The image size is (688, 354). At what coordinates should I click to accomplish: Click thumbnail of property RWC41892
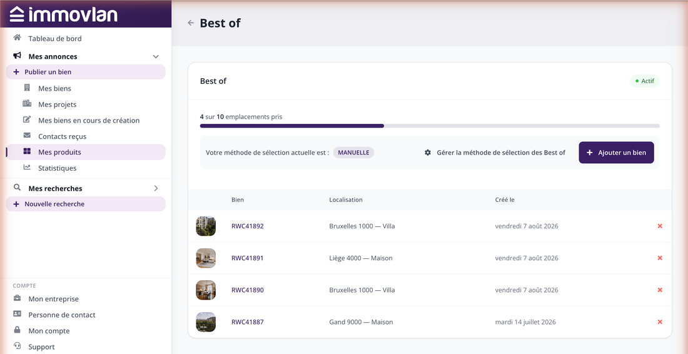(x=206, y=226)
